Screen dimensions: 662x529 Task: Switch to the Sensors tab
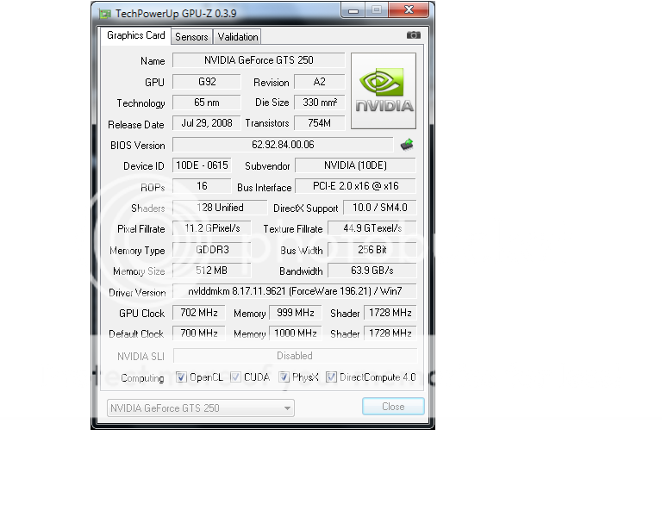click(x=191, y=37)
